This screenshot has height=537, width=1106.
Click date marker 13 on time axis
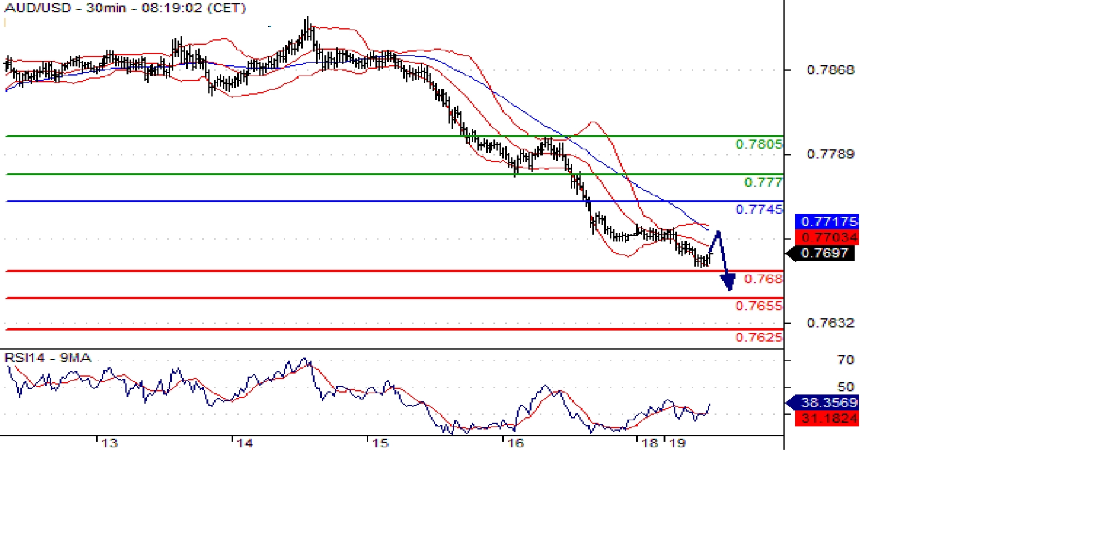pos(109,443)
